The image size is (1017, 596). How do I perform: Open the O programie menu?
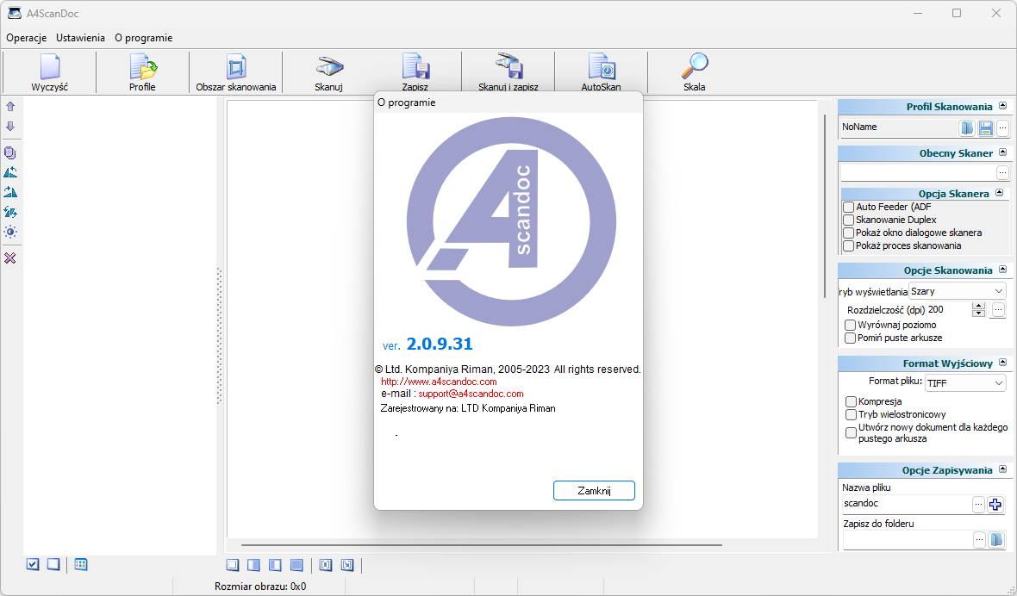(x=143, y=38)
